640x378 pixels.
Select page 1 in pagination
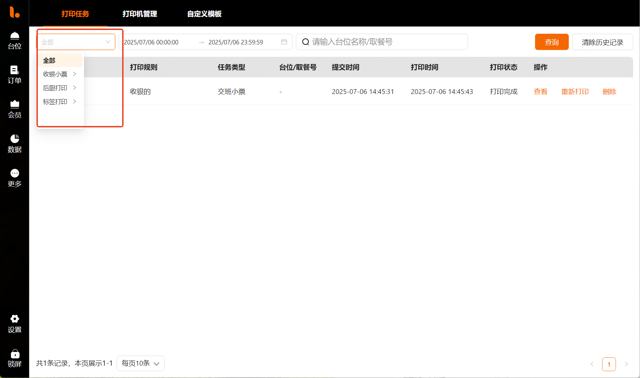609,364
